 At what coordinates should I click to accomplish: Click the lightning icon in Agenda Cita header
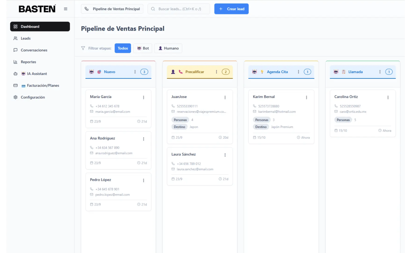[262, 72]
